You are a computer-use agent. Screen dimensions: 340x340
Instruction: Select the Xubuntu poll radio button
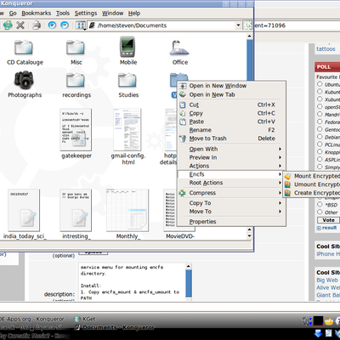320,99
